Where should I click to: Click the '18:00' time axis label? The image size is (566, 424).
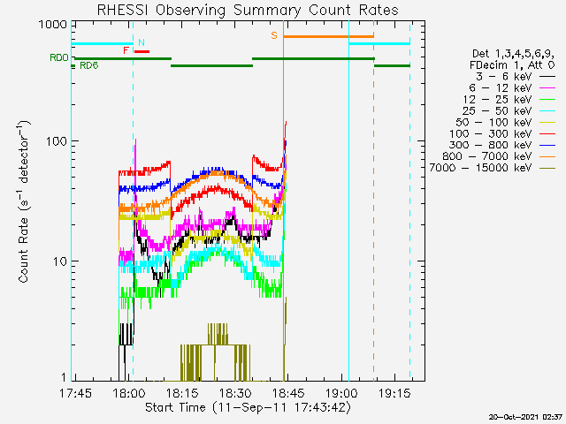(x=128, y=393)
